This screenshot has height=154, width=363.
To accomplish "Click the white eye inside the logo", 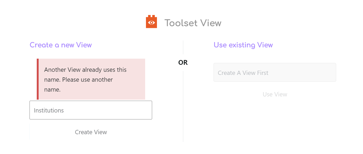I will (x=151, y=22).
